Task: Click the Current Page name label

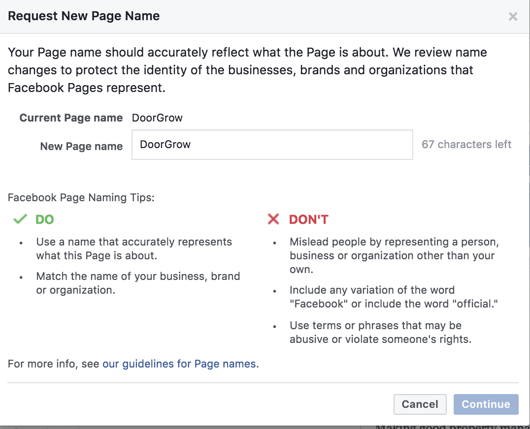Action: point(71,118)
